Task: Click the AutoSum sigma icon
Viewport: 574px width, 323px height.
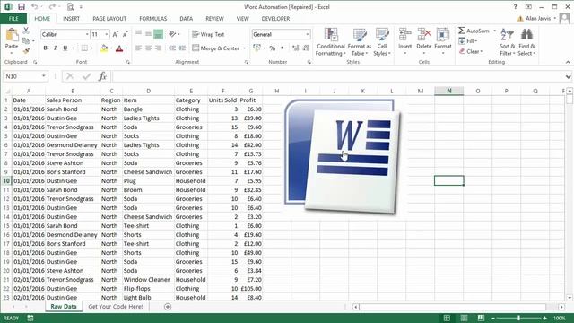Action: tap(462, 31)
